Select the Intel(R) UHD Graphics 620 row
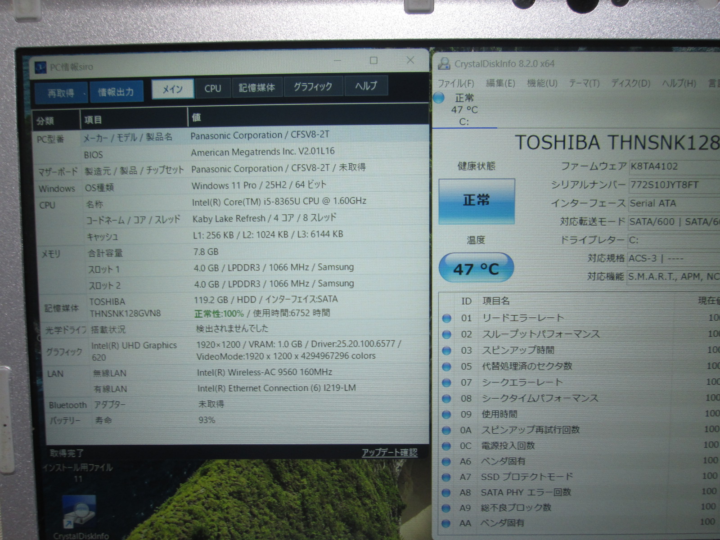 click(x=237, y=351)
